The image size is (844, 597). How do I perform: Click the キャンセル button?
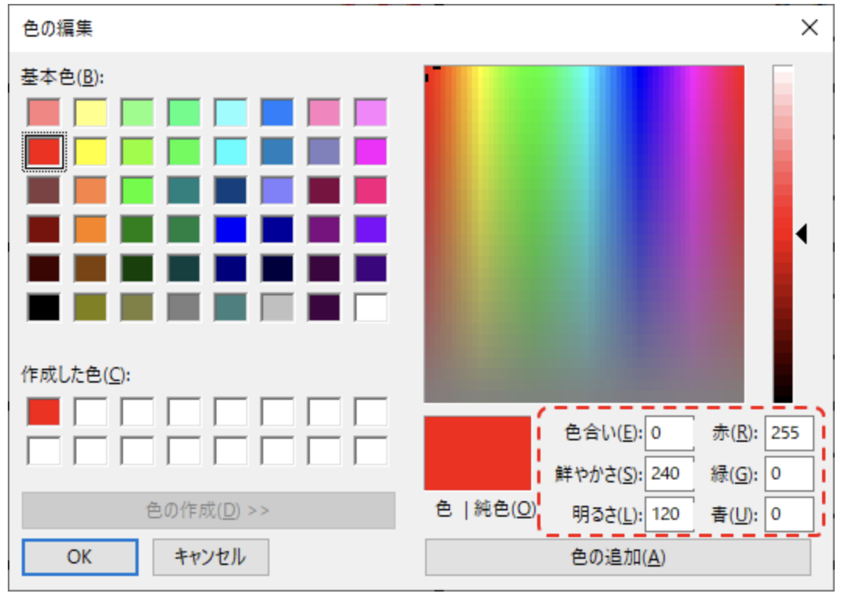pos(210,556)
